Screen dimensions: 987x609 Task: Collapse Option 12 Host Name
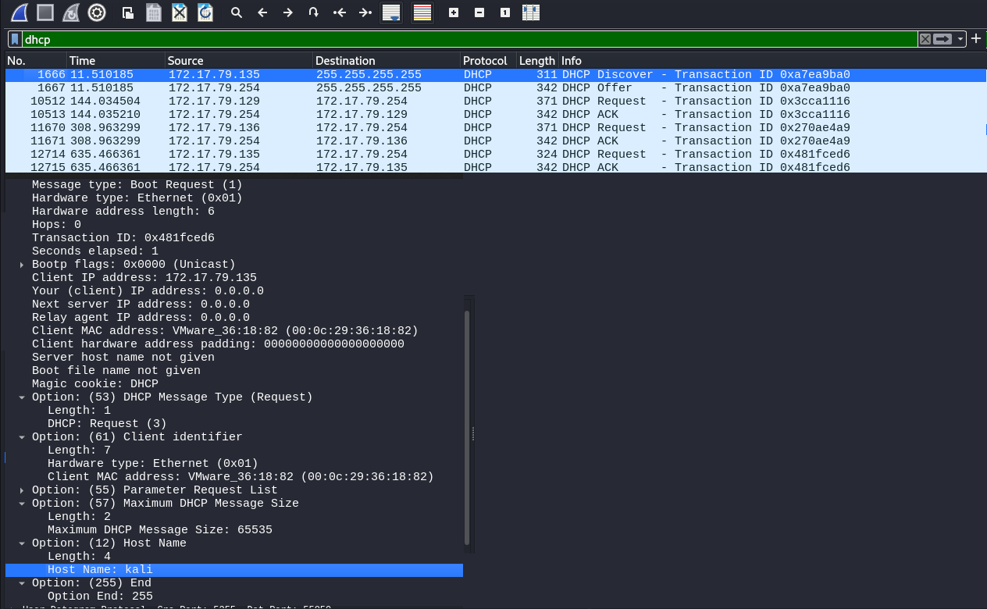(23, 543)
